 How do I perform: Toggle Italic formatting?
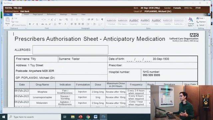tap(33, 24)
